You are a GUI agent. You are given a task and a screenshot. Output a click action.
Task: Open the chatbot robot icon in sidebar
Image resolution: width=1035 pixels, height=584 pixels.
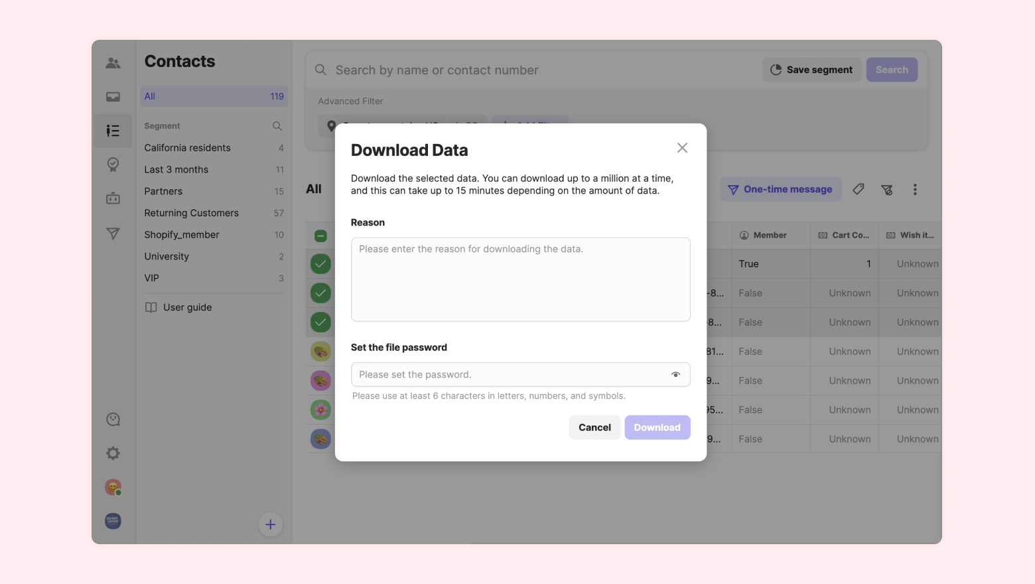pyautogui.click(x=113, y=198)
